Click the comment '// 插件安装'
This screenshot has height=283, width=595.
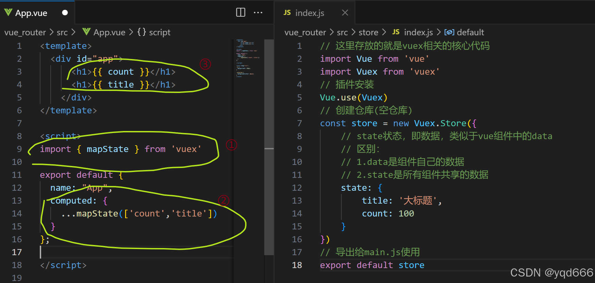pos(347,84)
